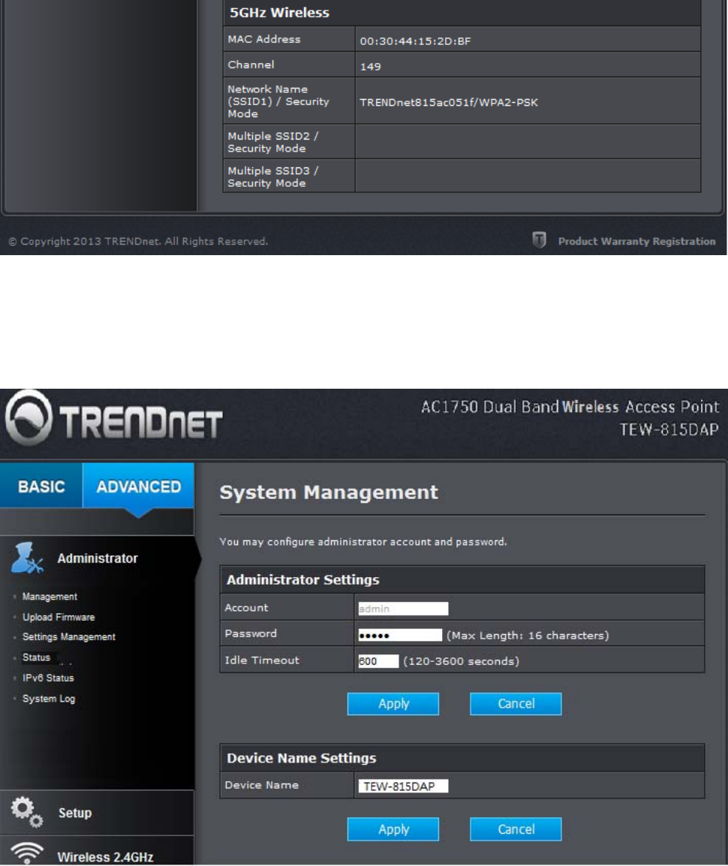Image resolution: width=728 pixels, height=866 pixels.
Task: Click the Administrator Settings header
Action: (302, 579)
